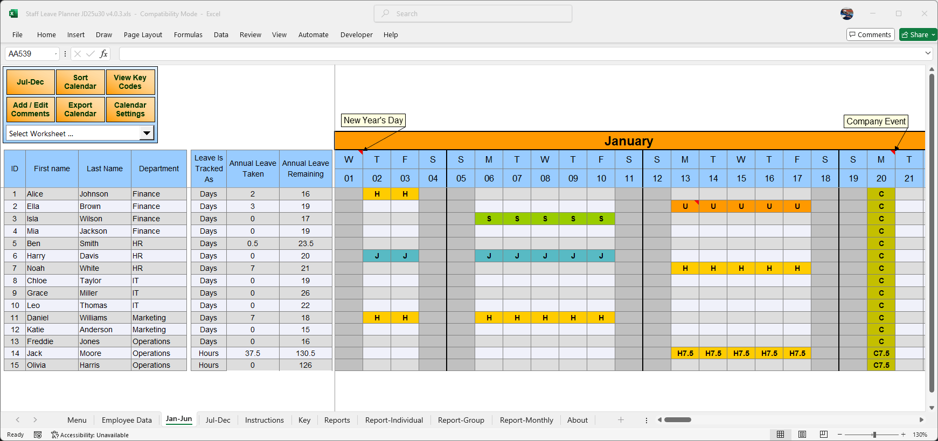Zoom out with the minus icon
The width and height of the screenshot is (938, 441).
(839, 435)
